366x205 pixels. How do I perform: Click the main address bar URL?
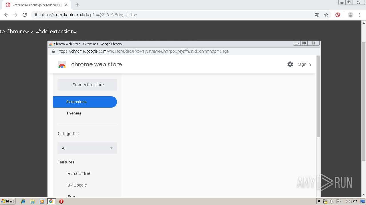coord(89,15)
